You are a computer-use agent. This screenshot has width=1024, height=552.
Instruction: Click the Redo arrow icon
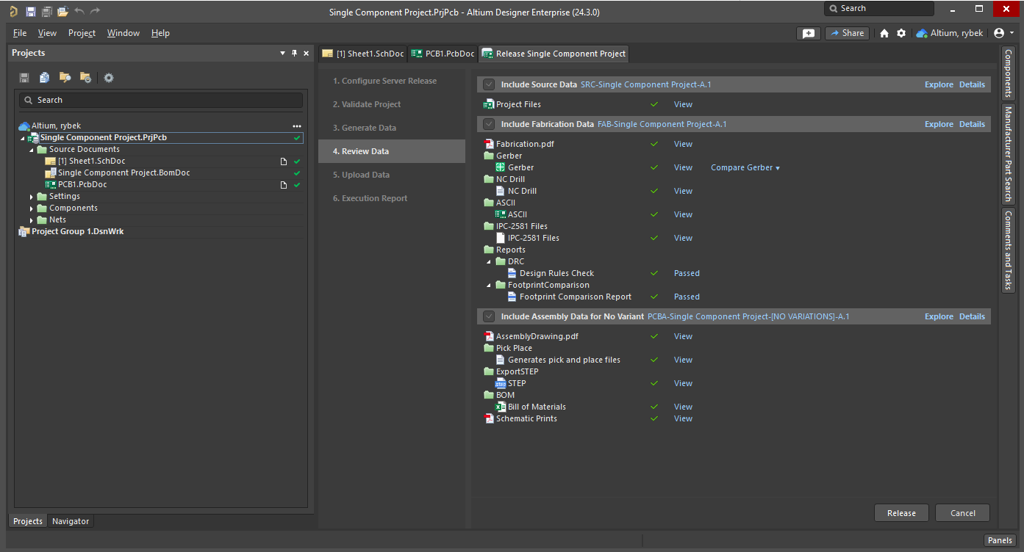click(95, 11)
